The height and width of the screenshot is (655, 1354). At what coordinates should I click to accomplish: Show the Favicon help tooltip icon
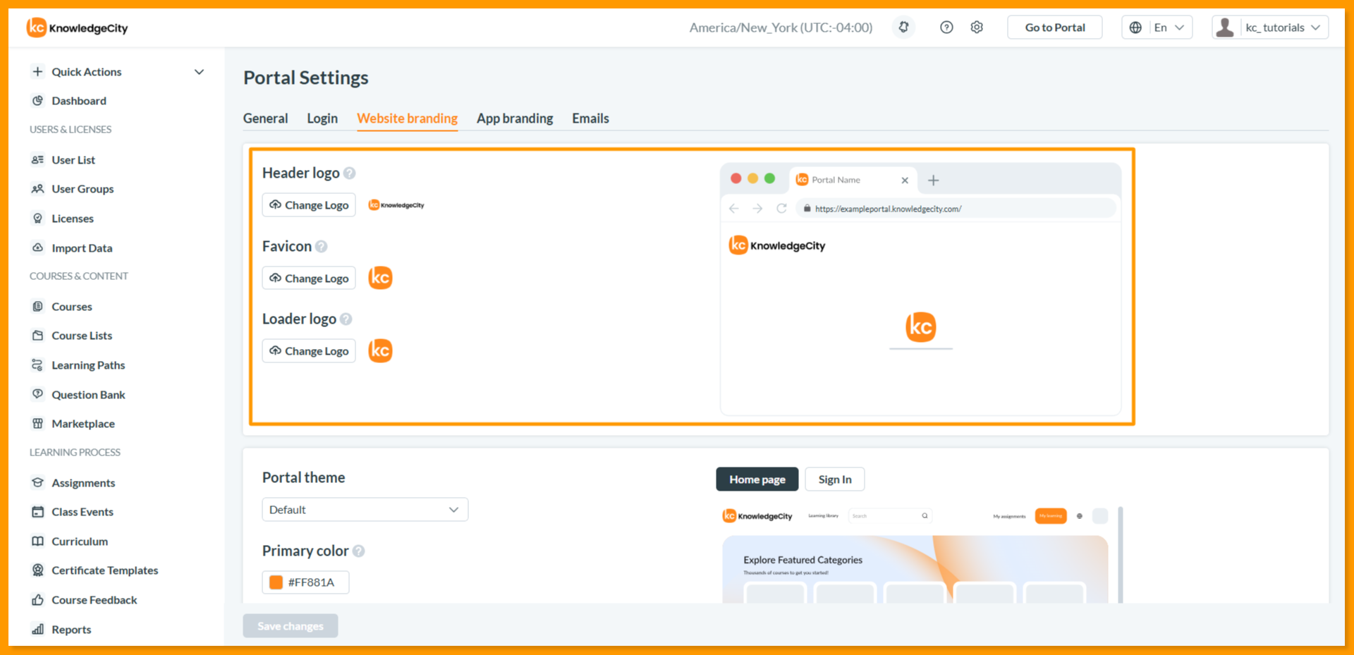322,247
